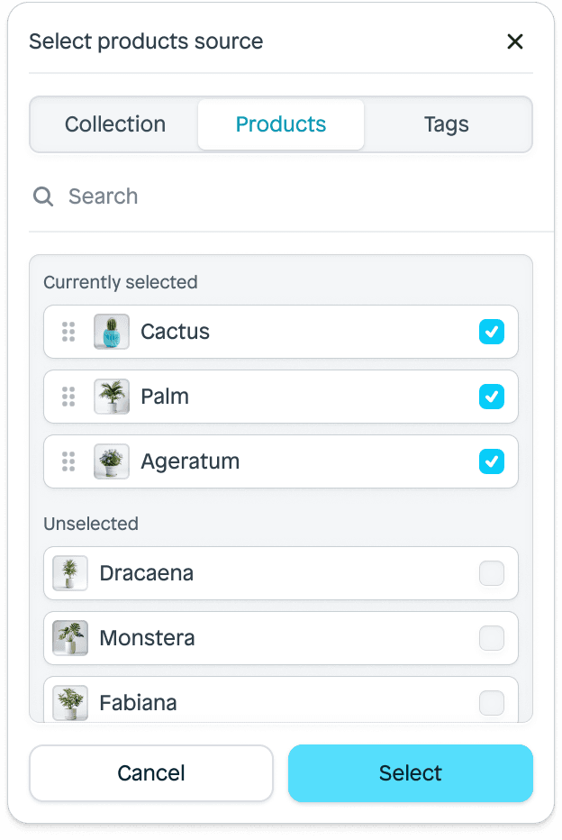Deselect the Palm product
This screenshot has width=562, height=840.
point(492,397)
